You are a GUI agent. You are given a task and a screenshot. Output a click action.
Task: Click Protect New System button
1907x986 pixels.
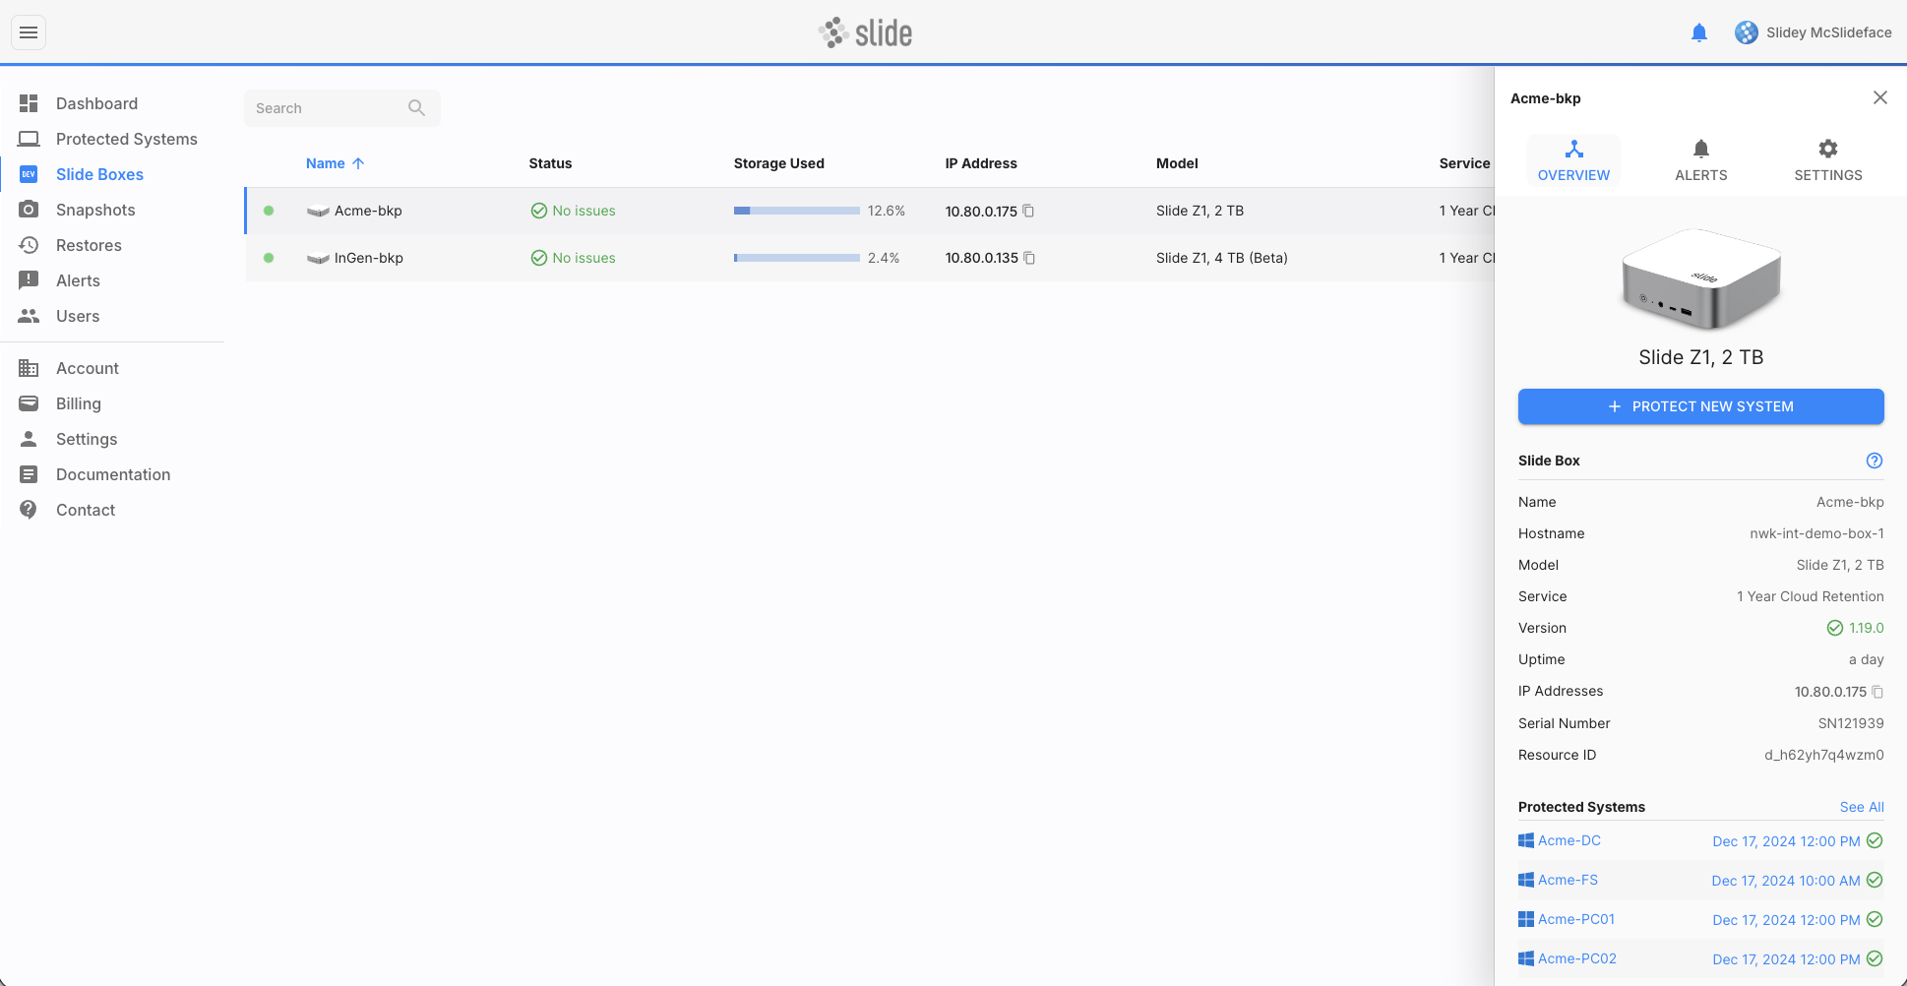coord(1700,406)
